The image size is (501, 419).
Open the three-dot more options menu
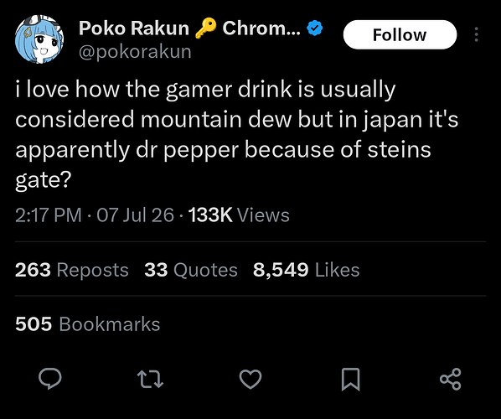click(x=477, y=34)
